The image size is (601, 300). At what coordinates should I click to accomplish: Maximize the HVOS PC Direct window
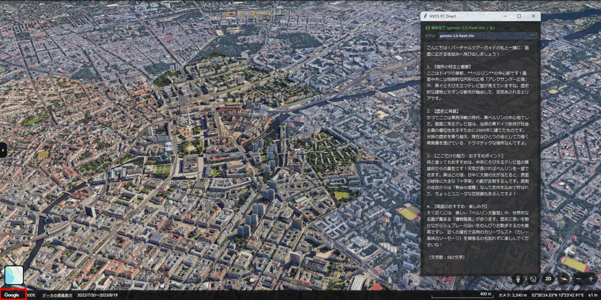pyautogui.click(x=519, y=16)
